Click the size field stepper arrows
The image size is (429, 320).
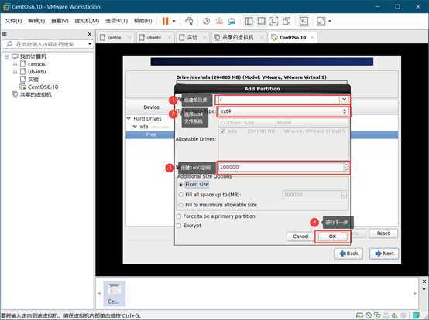click(346, 167)
